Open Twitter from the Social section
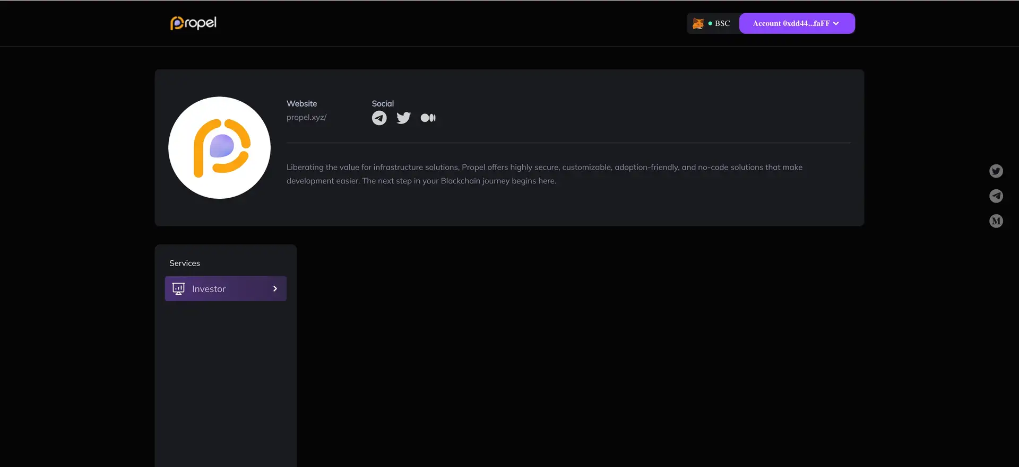The image size is (1019, 467). (403, 118)
